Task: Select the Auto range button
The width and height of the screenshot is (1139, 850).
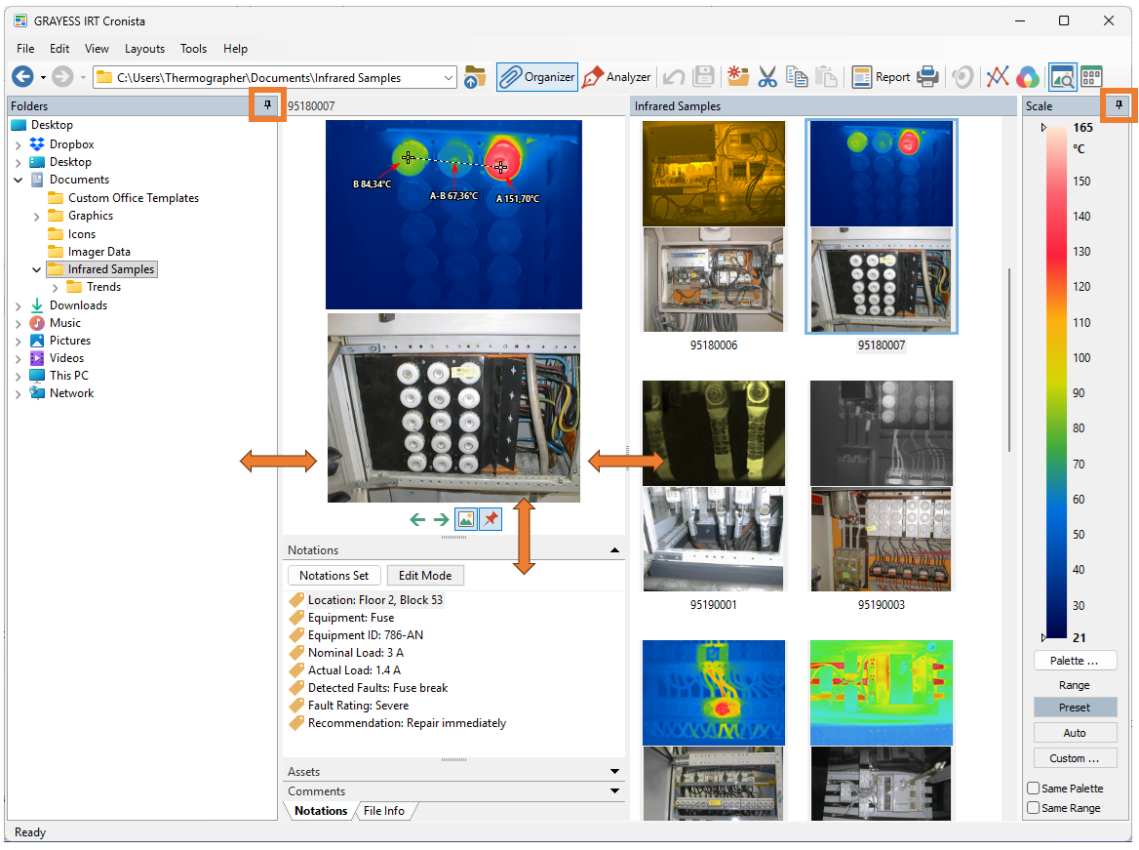Action: point(1075,733)
